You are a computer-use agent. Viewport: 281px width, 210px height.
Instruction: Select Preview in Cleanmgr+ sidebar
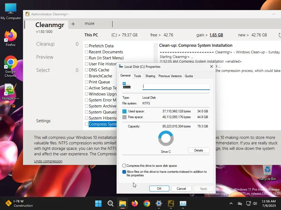[45, 57]
